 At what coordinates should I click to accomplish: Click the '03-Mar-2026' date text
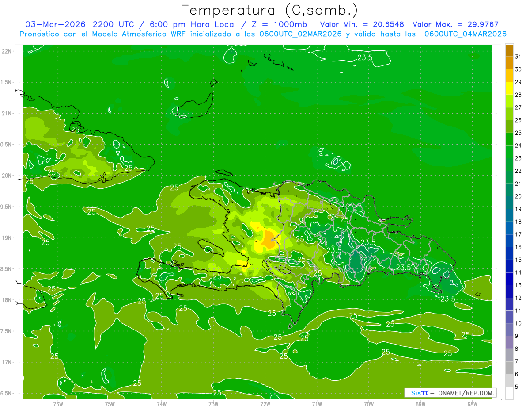coord(55,24)
